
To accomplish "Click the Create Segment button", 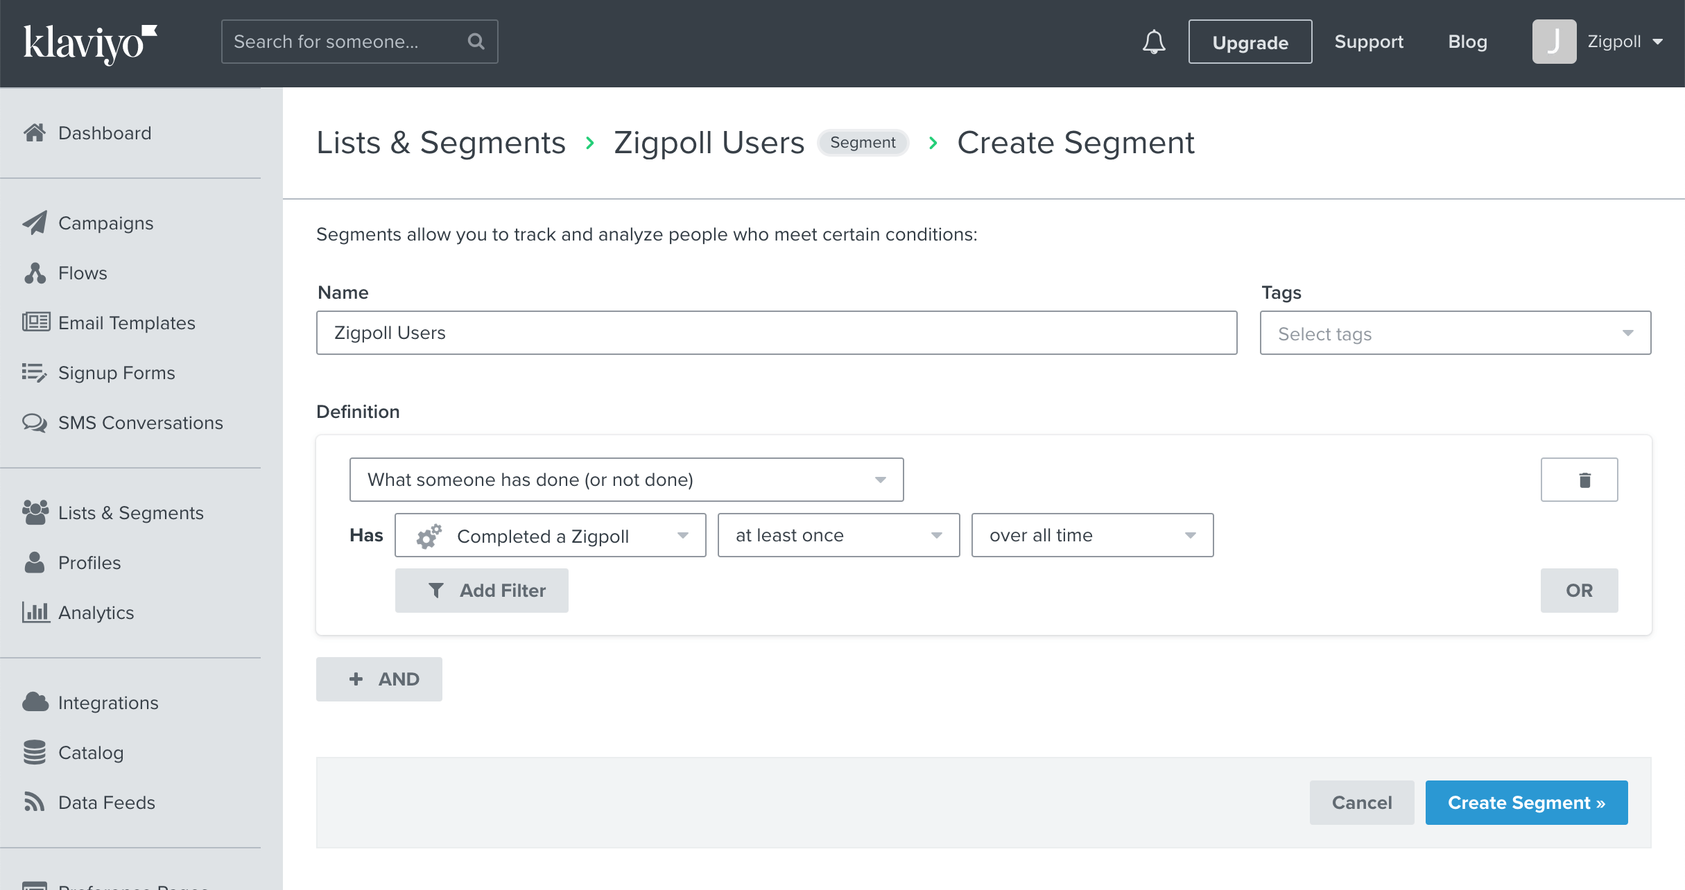I will (1526, 803).
